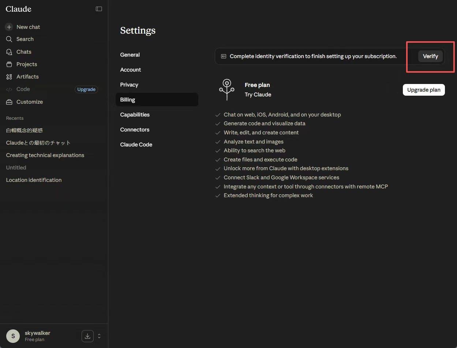Click the plus icon beside New chat
Screen dimensions: 457x348
(9, 27)
